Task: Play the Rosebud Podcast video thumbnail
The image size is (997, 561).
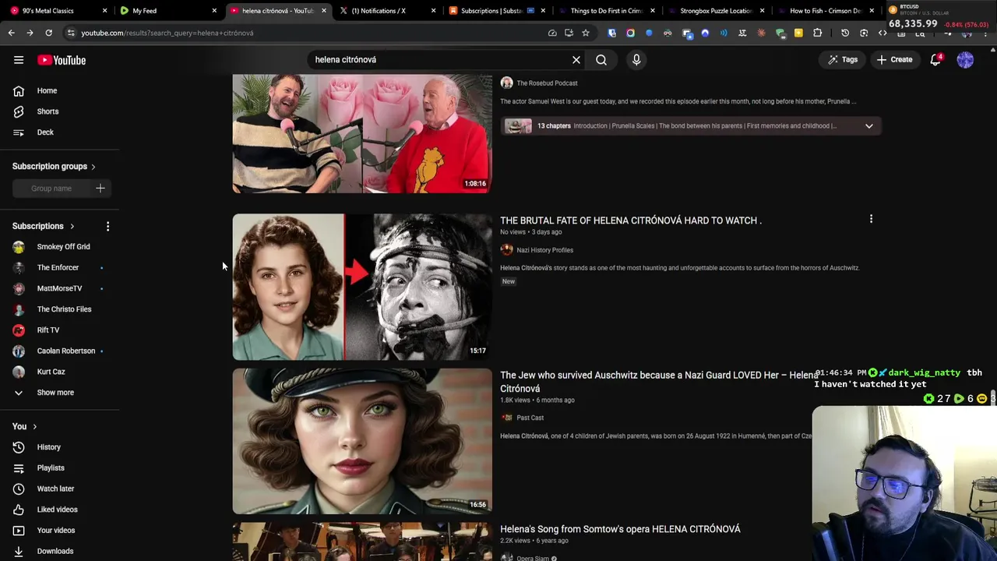Action: pos(362,133)
